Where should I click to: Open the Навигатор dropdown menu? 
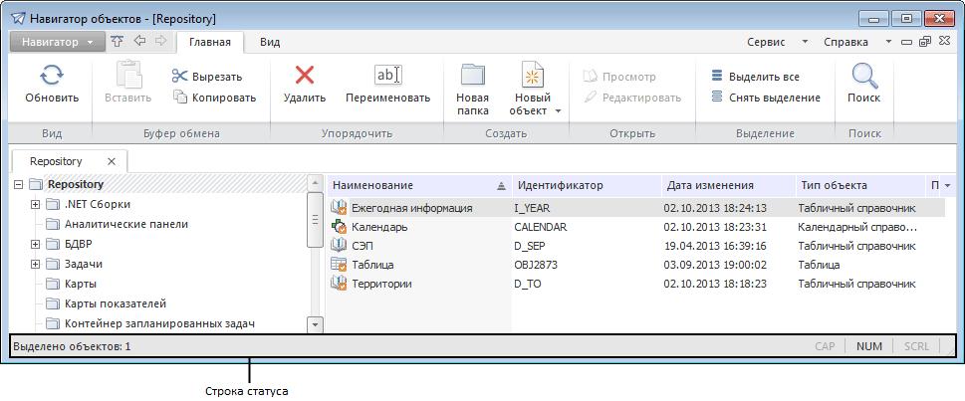[57, 42]
